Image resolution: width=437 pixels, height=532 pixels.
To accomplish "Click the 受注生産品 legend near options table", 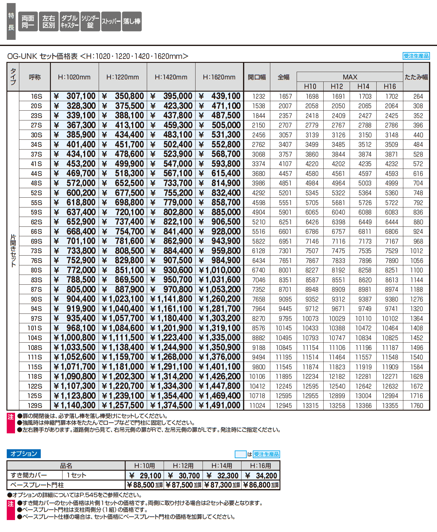I will click(x=266, y=454).
